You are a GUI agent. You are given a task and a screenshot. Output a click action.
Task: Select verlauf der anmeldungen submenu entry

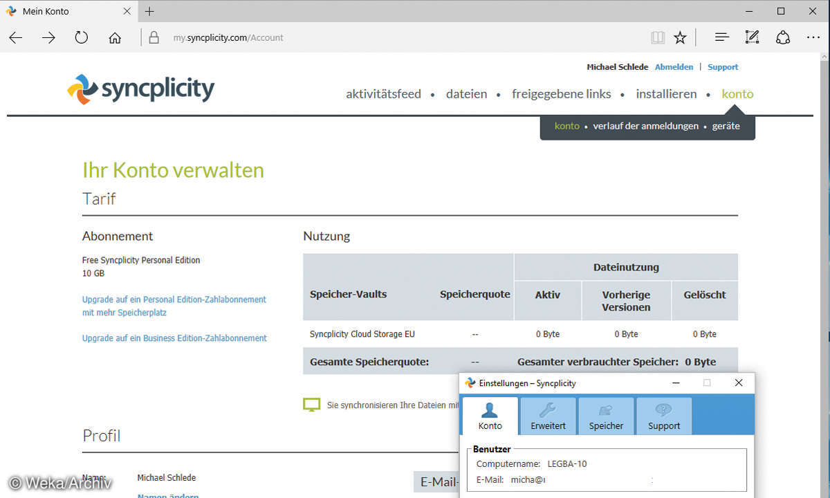click(x=646, y=126)
